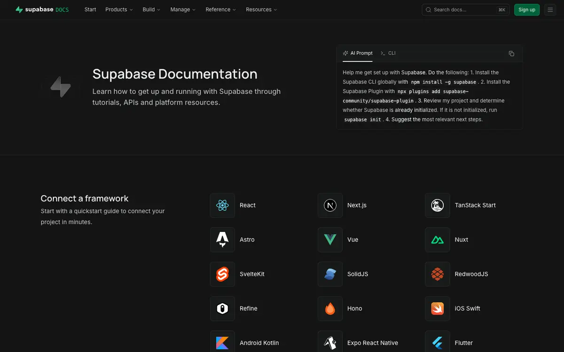Click the 'supabase init' code snippet
Screen dimensions: 564x352
point(362,119)
